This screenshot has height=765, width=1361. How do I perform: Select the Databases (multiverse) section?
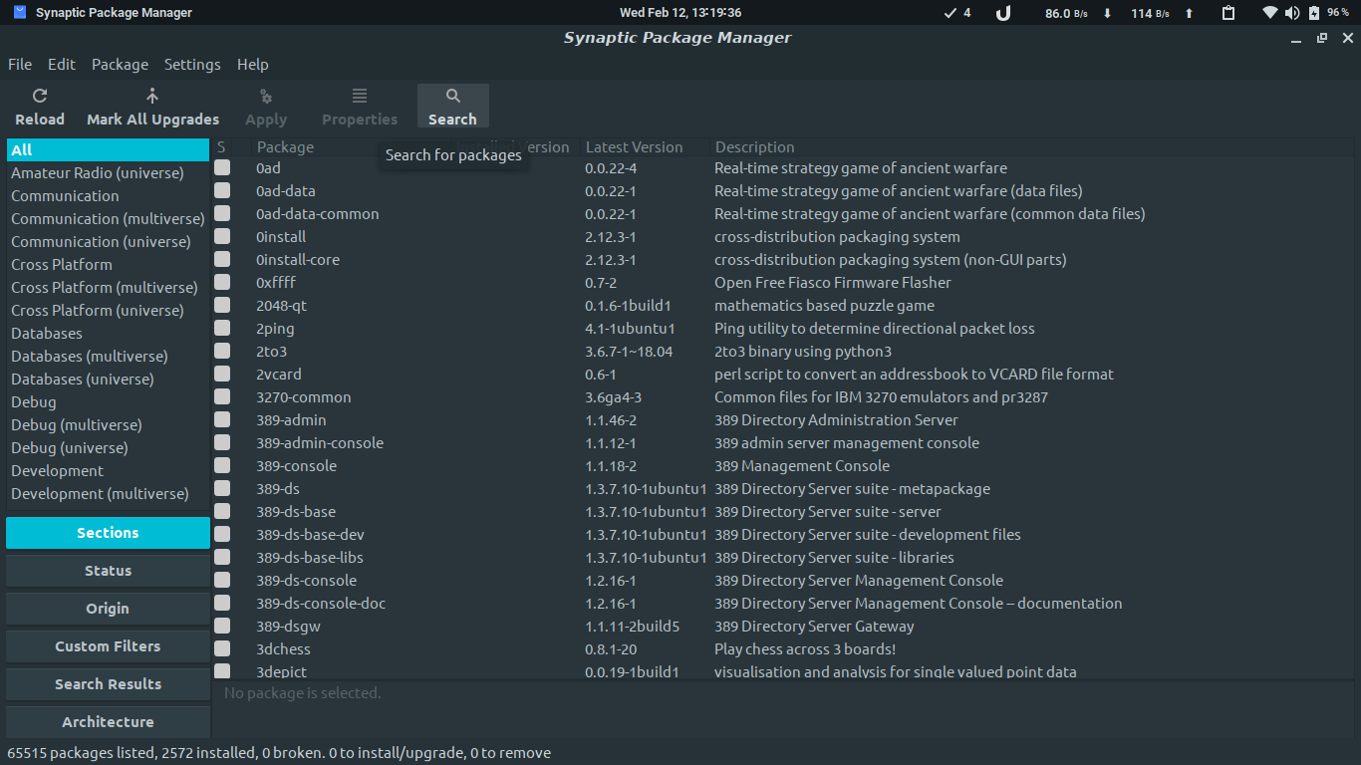108,356
